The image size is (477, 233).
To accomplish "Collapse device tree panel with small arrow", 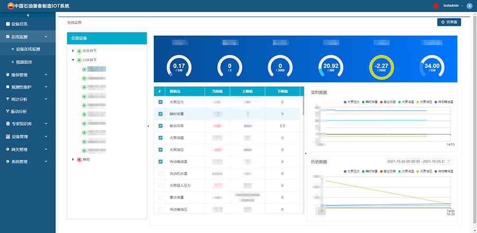I will pos(148,126).
